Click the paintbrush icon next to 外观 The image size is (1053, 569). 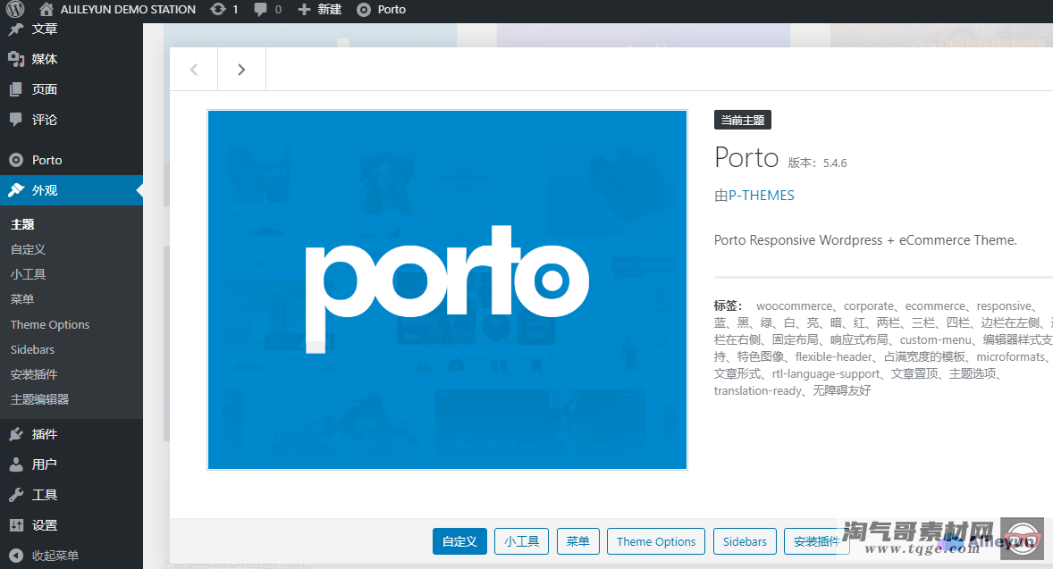click(x=16, y=190)
